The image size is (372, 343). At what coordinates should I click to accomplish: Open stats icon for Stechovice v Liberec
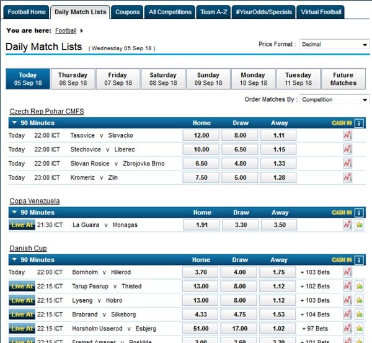(x=348, y=149)
